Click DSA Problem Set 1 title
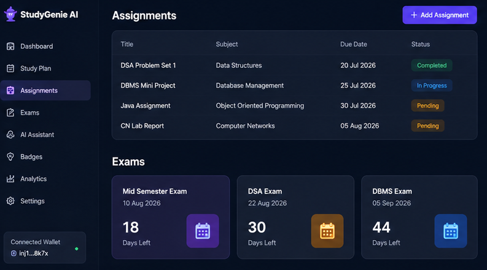 point(148,66)
